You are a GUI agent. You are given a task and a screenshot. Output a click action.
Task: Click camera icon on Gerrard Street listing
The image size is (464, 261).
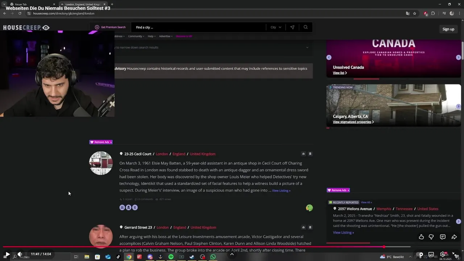click(303, 227)
